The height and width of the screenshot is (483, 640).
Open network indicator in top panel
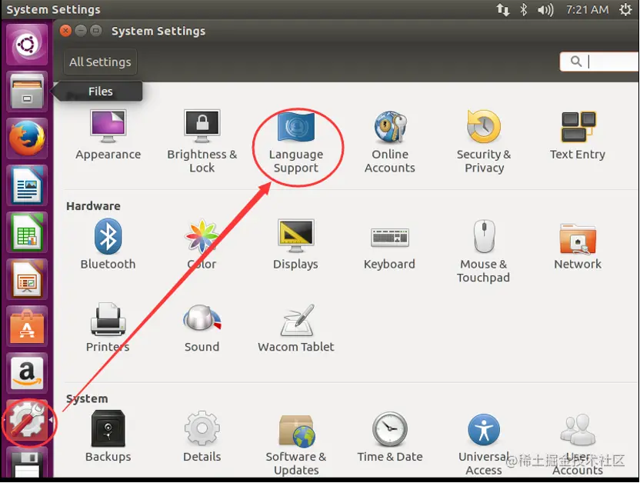coord(503,9)
